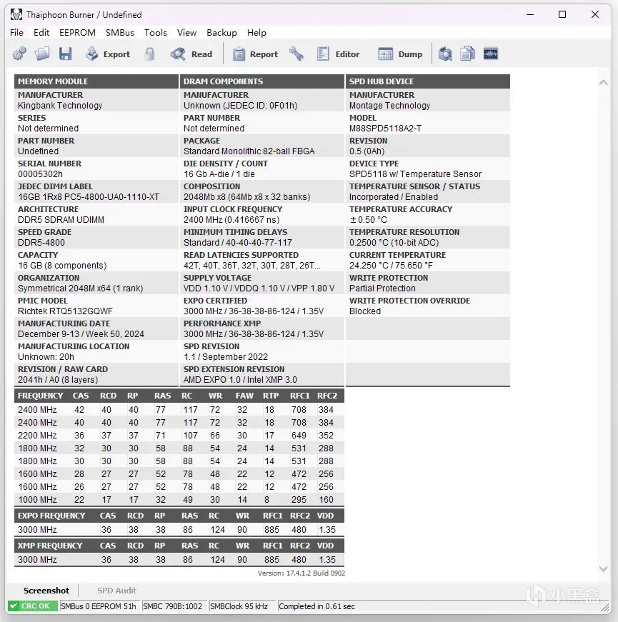
Task: Click the waveform monitor icon in toolbar
Action: [x=490, y=54]
